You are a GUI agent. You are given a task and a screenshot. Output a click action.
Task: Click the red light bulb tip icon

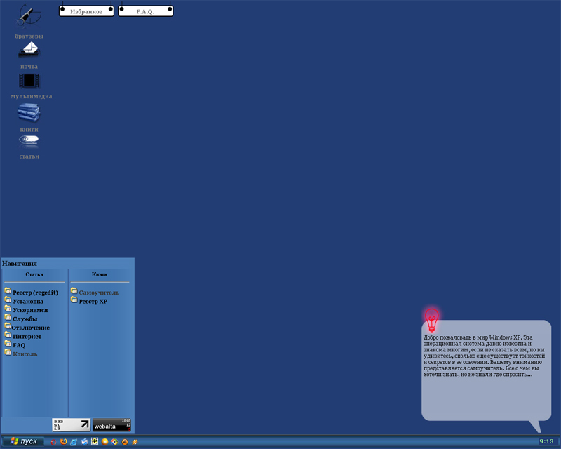pos(432,320)
